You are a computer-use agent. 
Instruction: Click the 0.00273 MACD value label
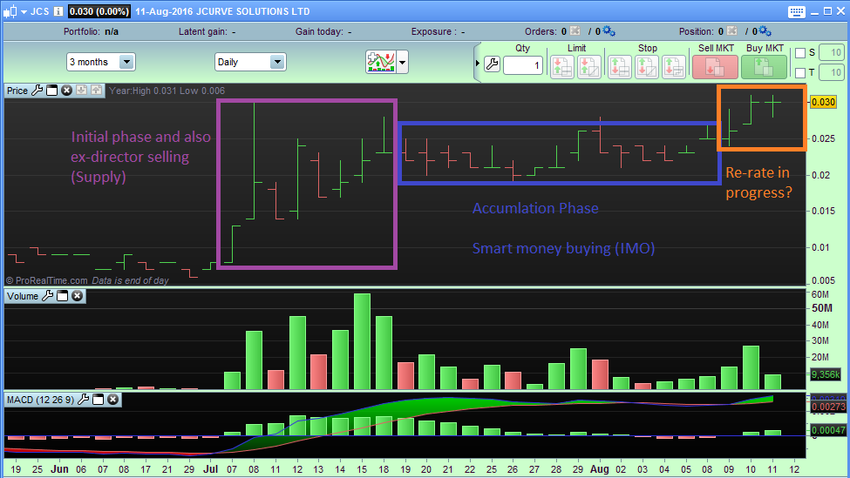[x=829, y=407]
